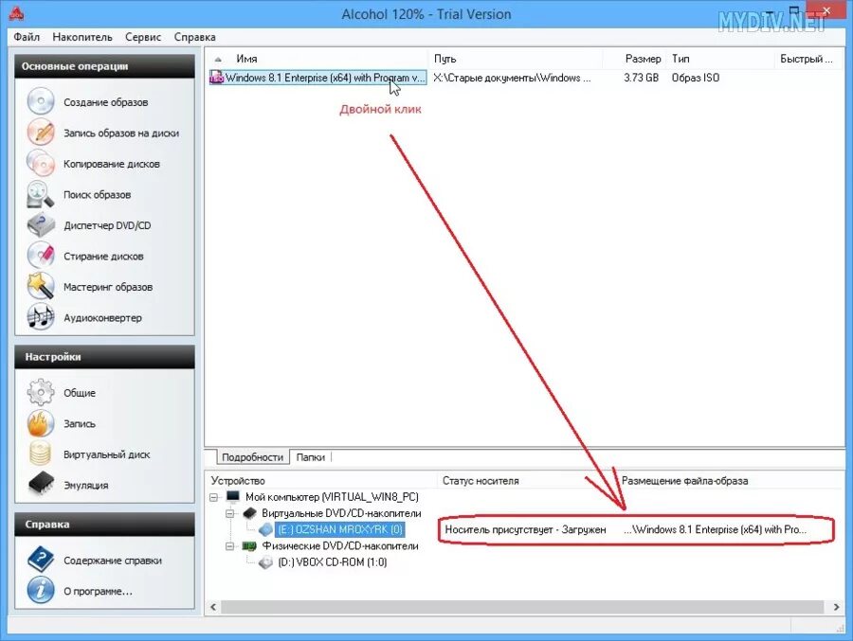
Task: Open the Файл menu
Action: click(27, 37)
